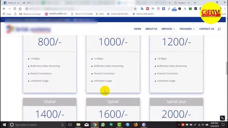Show hidden system tray icons
The width and height of the screenshot is (228, 128).
(179, 125)
